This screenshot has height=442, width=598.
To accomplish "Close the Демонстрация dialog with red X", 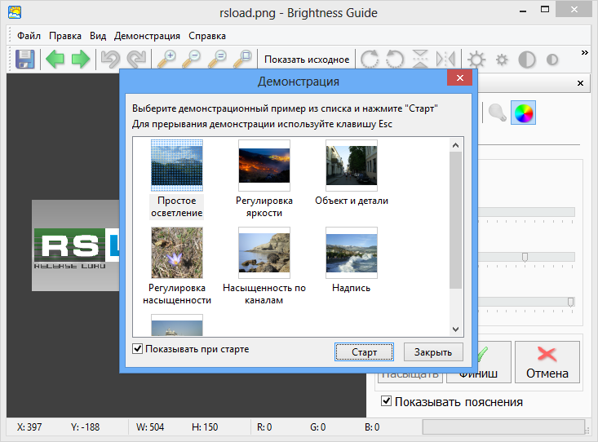I will coord(460,77).
